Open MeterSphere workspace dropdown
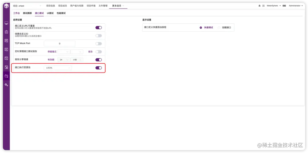The image size is (308, 153). pos(273,6)
